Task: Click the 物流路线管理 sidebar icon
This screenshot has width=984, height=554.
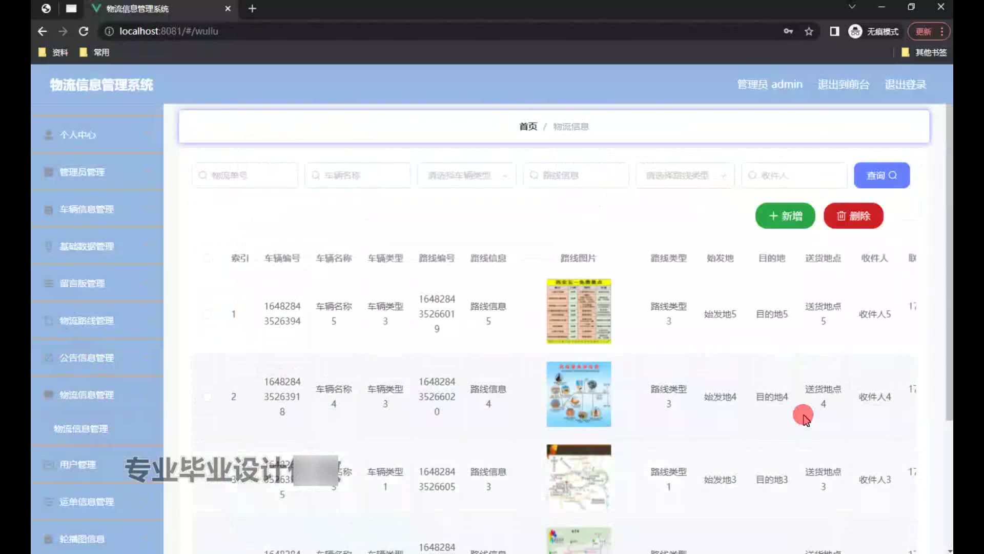Action: 49,321
